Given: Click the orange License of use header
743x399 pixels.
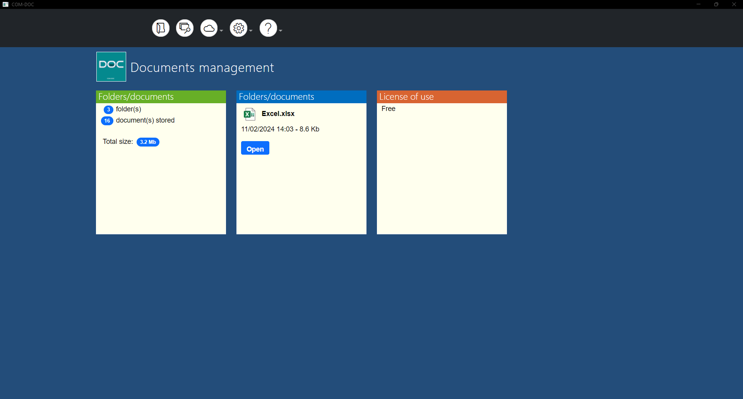Looking at the screenshot, I should pos(442,97).
